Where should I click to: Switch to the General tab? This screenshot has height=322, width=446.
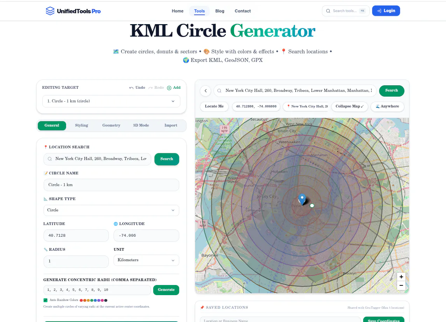[52, 125]
